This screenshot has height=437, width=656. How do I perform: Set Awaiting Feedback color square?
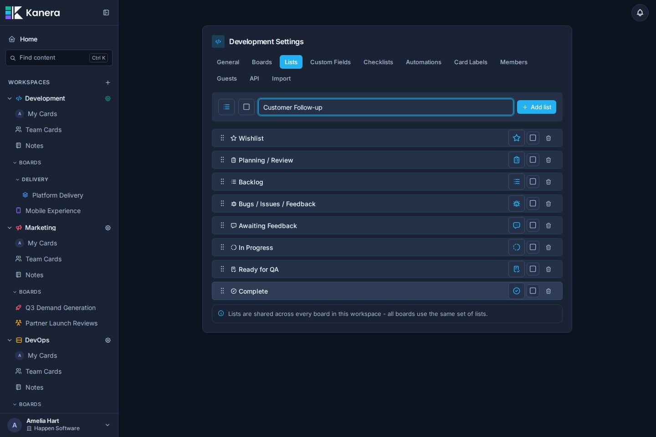pyautogui.click(x=533, y=225)
